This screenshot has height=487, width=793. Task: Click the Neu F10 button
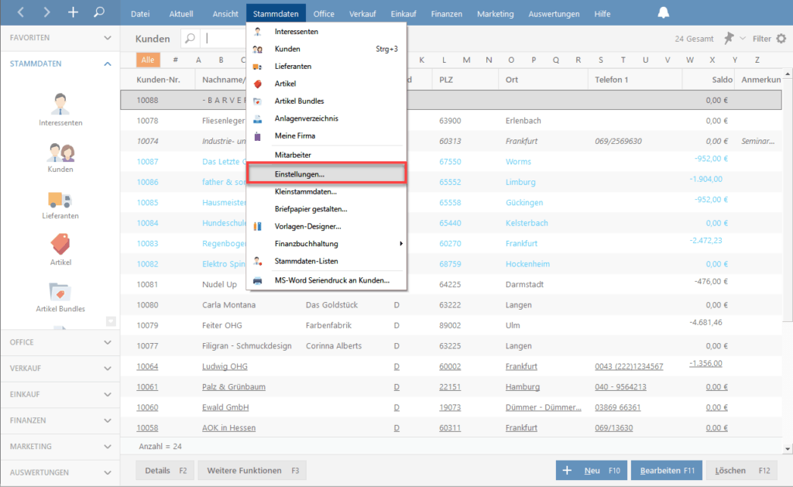tap(591, 470)
